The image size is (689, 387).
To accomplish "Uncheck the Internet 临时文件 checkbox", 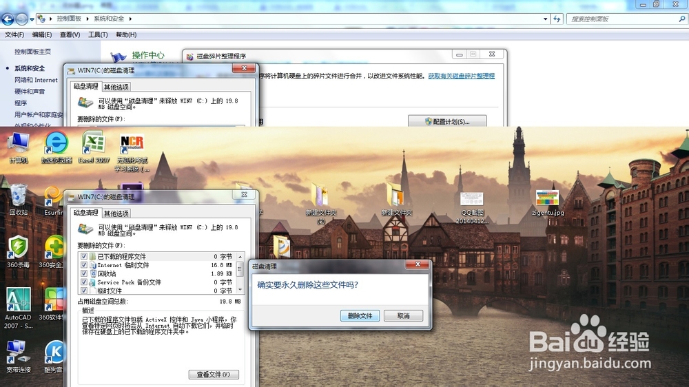I will [84, 265].
